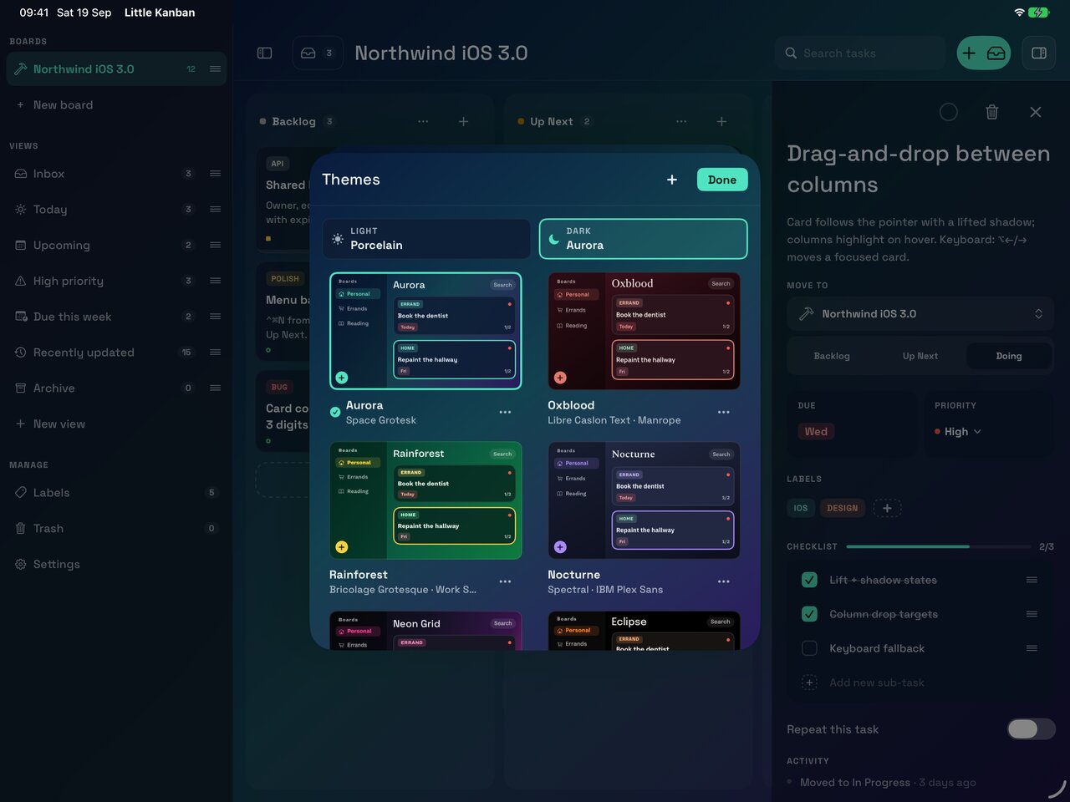Open Settings from the sidebar
This screenshot has height=802, width=1070.
point(116,564)
